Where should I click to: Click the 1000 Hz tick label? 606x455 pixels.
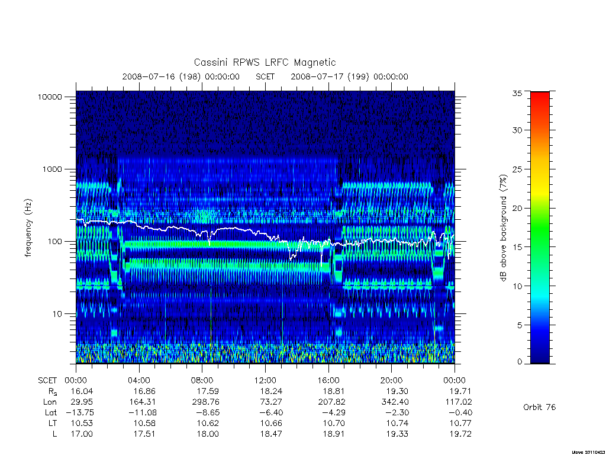[52, 169]
